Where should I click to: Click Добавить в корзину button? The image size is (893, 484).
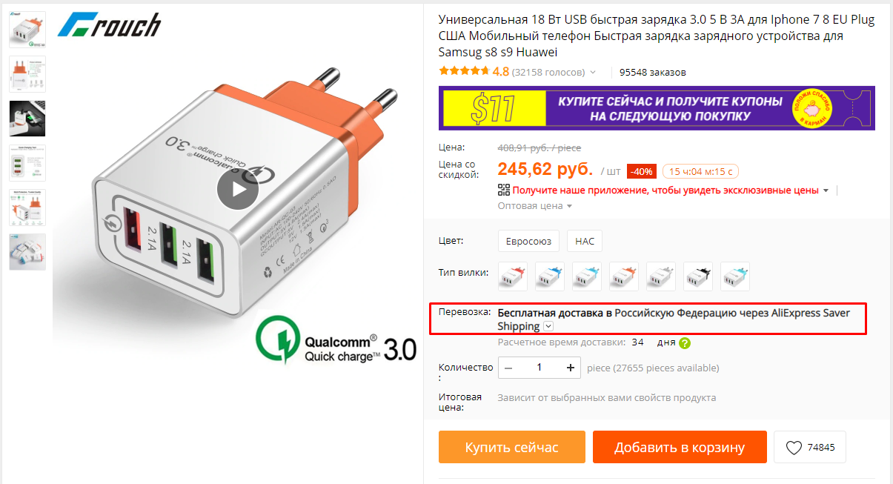pos(680,447)
